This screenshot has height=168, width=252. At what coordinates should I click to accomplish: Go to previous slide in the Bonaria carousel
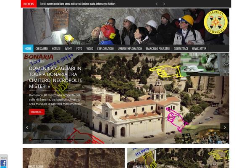click(x=27, y=128)
